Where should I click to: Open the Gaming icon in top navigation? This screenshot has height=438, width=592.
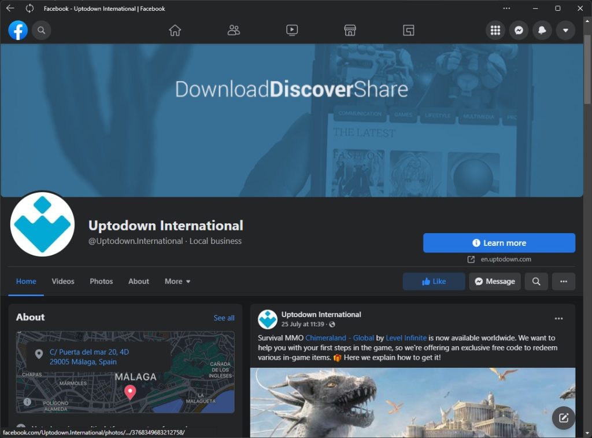pyautogui.click(x=409, y=30)
